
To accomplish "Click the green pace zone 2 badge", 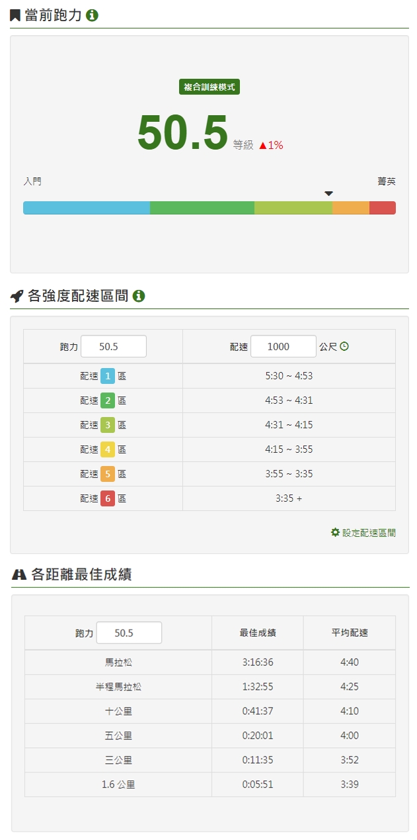I will [x=108, y=400].
